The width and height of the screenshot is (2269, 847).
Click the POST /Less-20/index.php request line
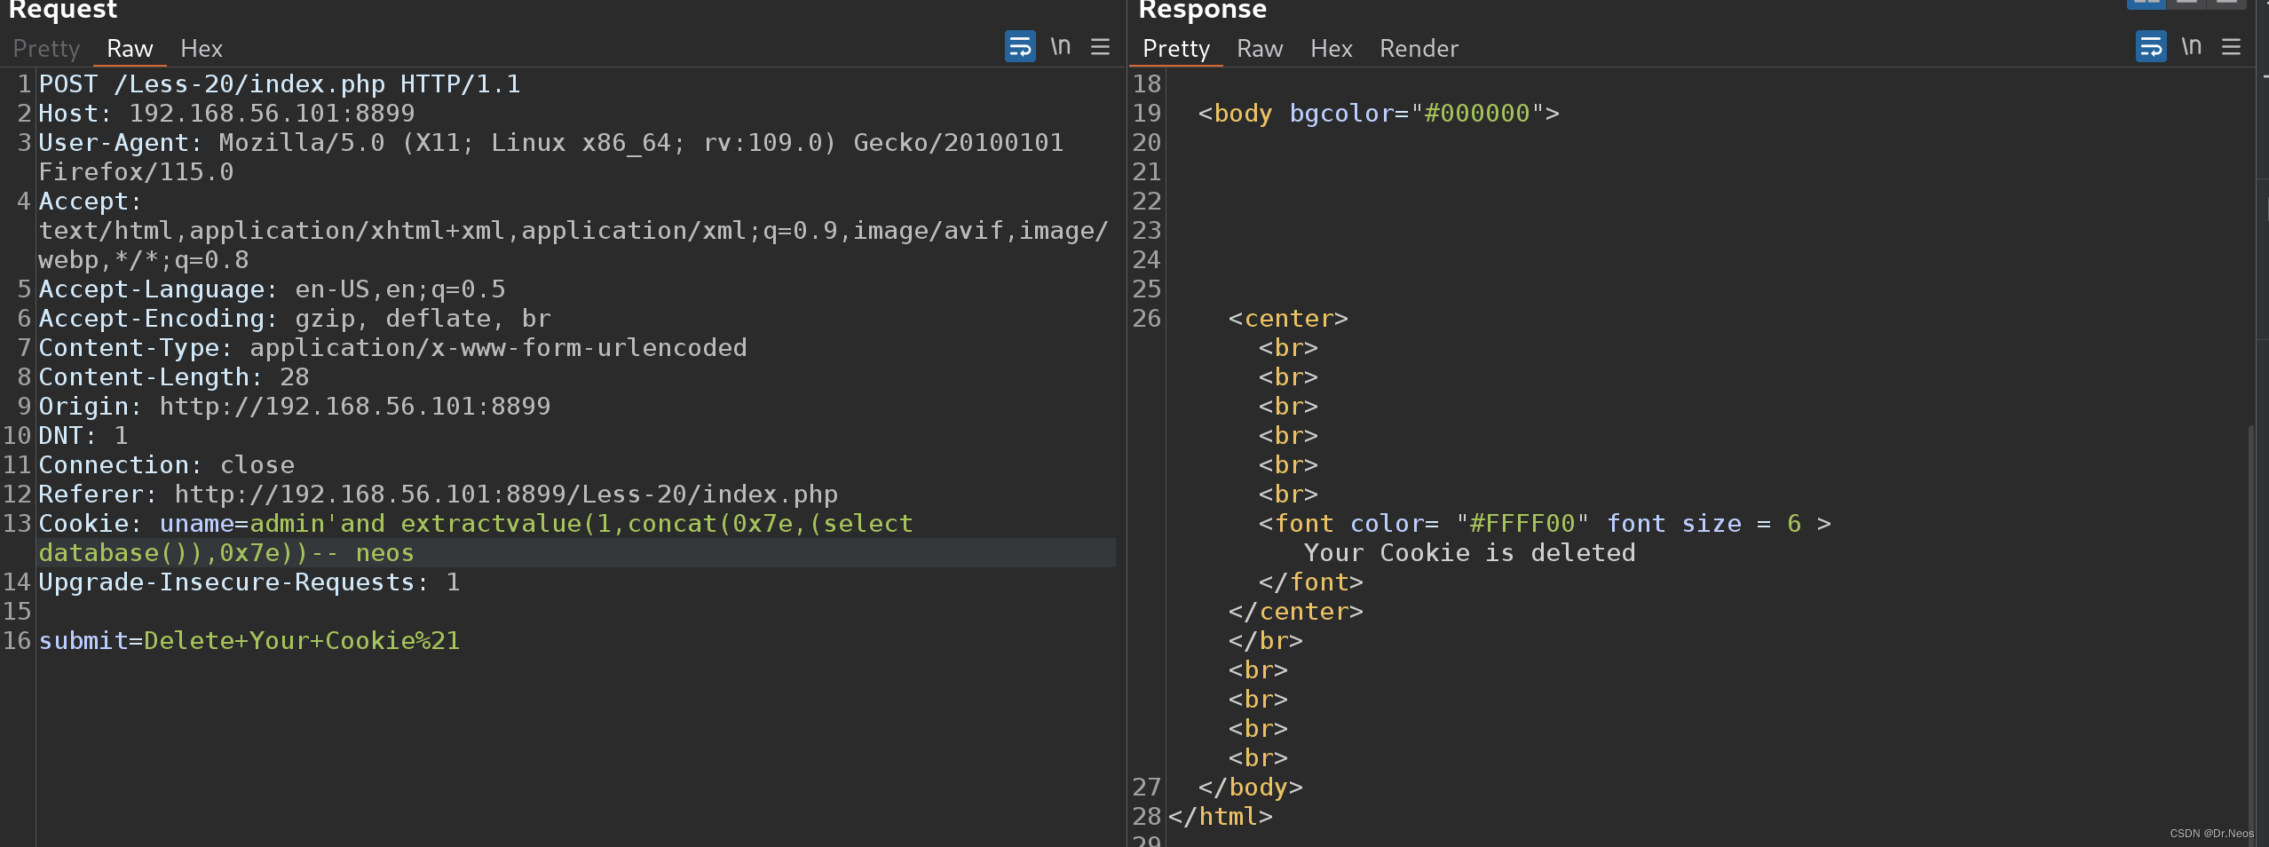click(280, 84)
